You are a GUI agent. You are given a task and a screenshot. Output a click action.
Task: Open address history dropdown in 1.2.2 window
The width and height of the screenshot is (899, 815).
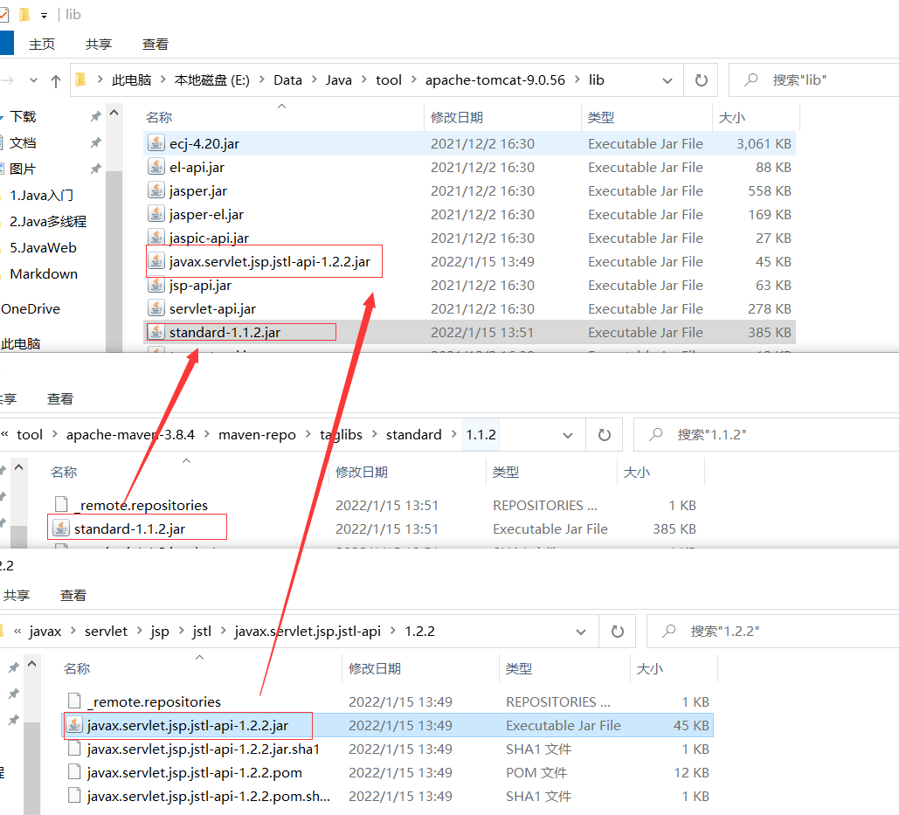[x=581, y=632]
